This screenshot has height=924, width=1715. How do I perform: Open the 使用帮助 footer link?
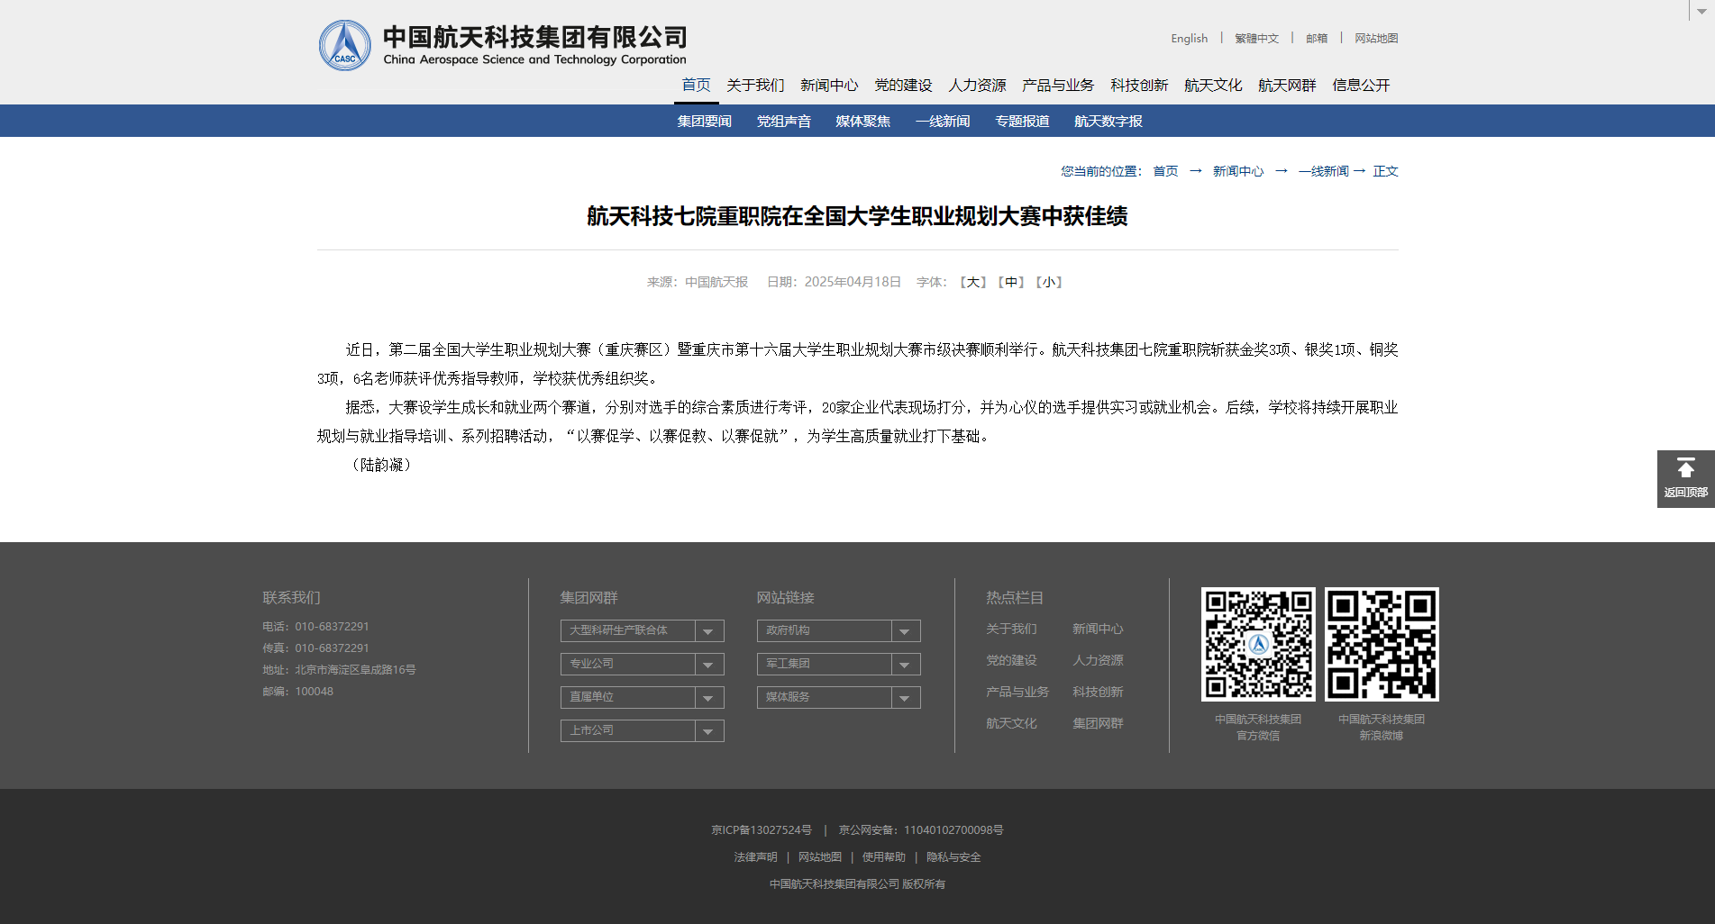884,857
